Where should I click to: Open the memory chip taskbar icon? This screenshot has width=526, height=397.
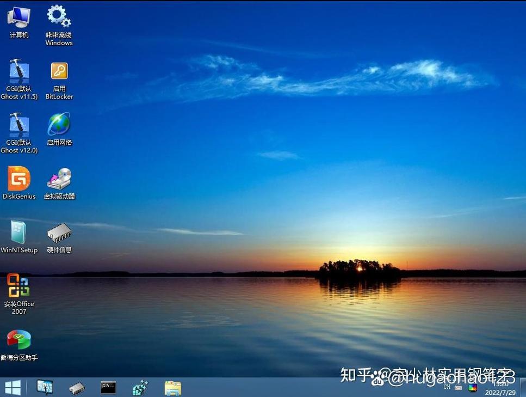point(77,388)
